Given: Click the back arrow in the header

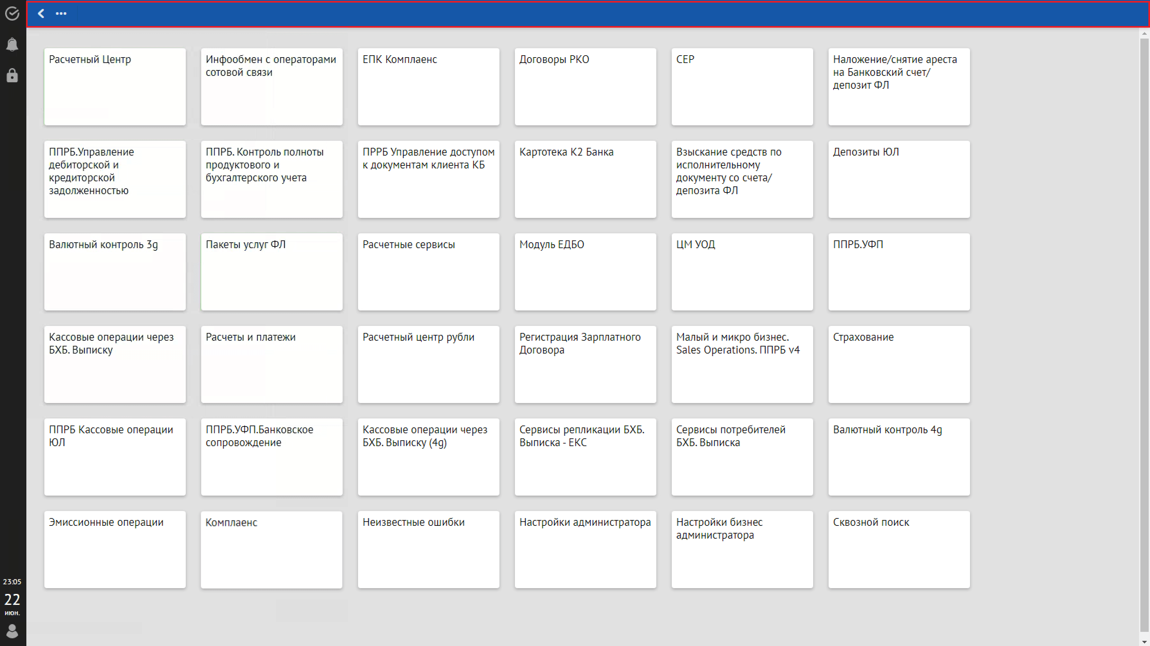Looking at the screenshot, I should (x=41, y=13).
